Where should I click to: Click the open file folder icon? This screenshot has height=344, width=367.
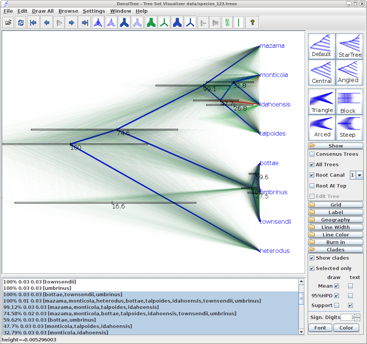click(8, 23)
